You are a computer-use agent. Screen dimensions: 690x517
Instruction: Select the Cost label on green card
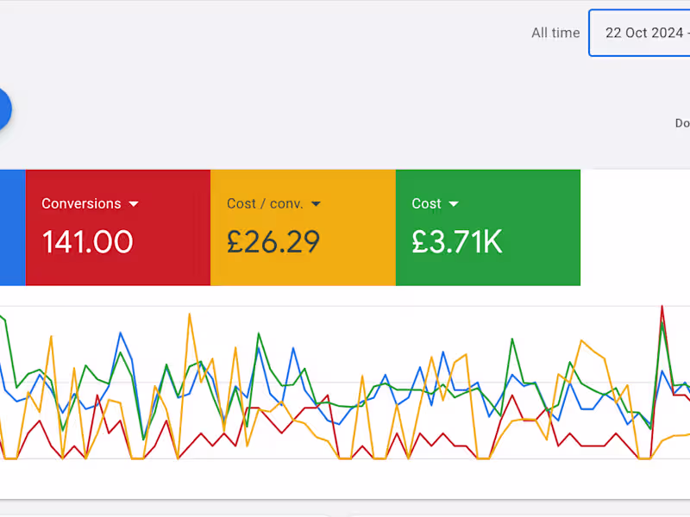[x=426, y=204]
